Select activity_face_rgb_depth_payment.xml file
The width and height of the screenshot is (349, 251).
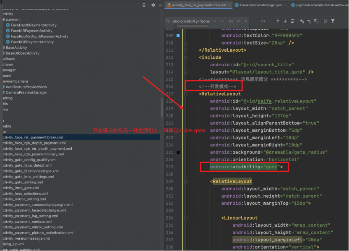[x=34, y=143]
